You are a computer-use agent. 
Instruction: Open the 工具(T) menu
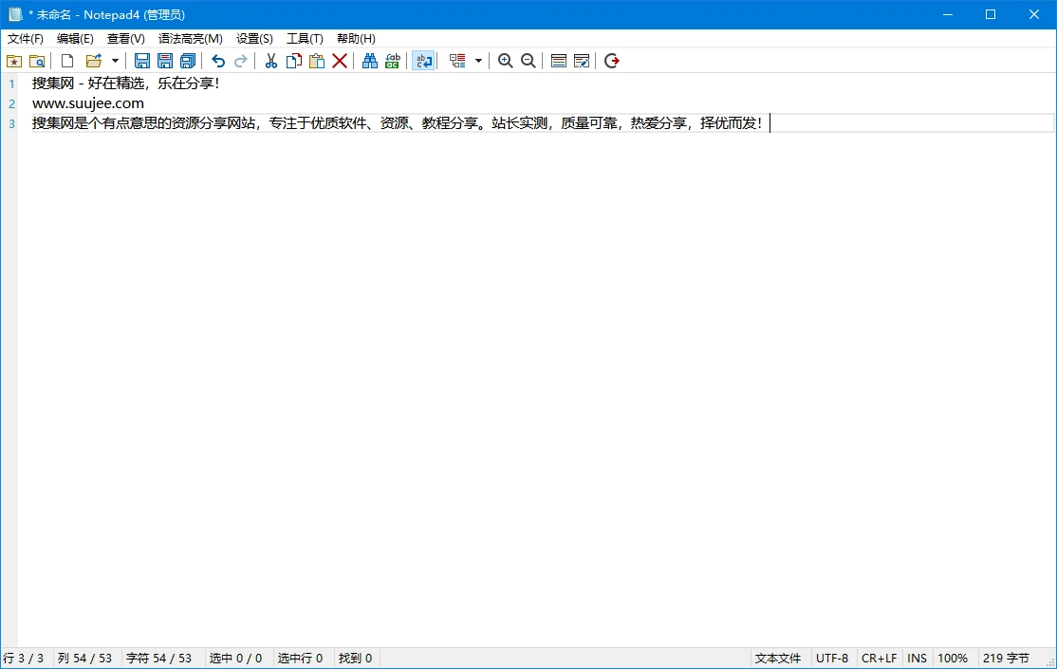pos(305,39)
